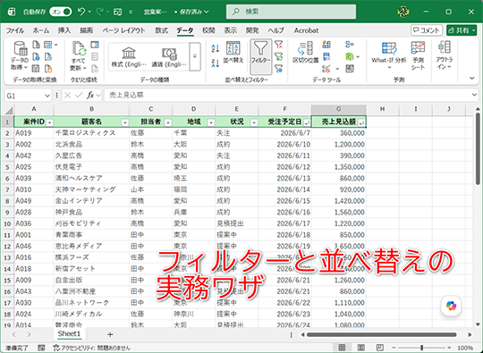Expand the Name Box dropdown arrow
The height and width of the screenshot is (353, 483).
(x=47, y=96)
